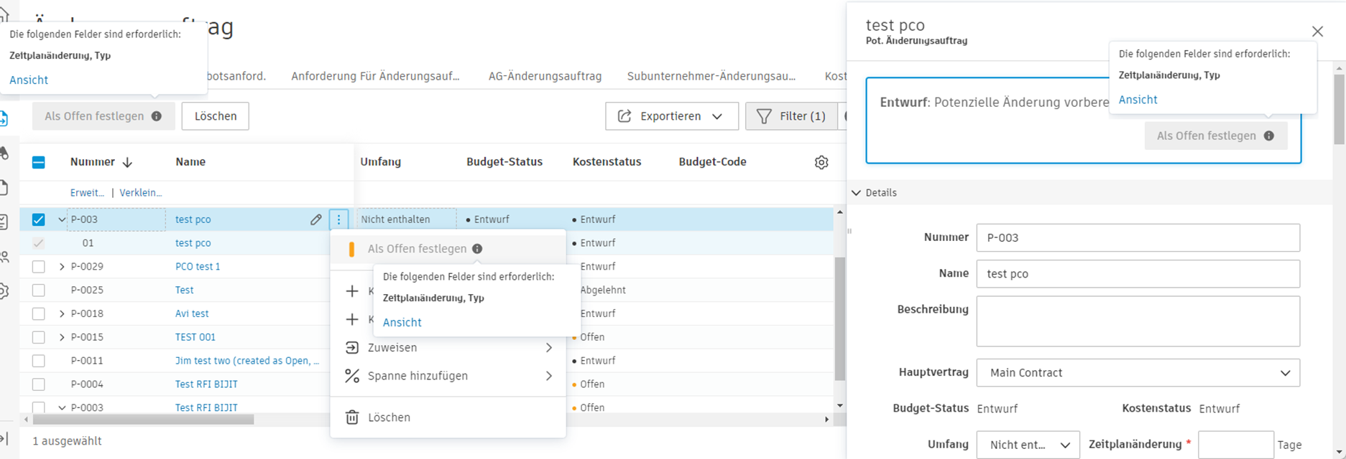Click the trash icon beside Löschen in context menu
This screenshot has width=1346, height=459.
(352, 417)
